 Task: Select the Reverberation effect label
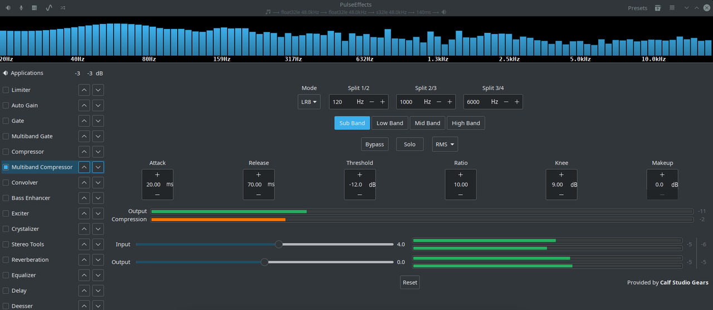point(30,259)
